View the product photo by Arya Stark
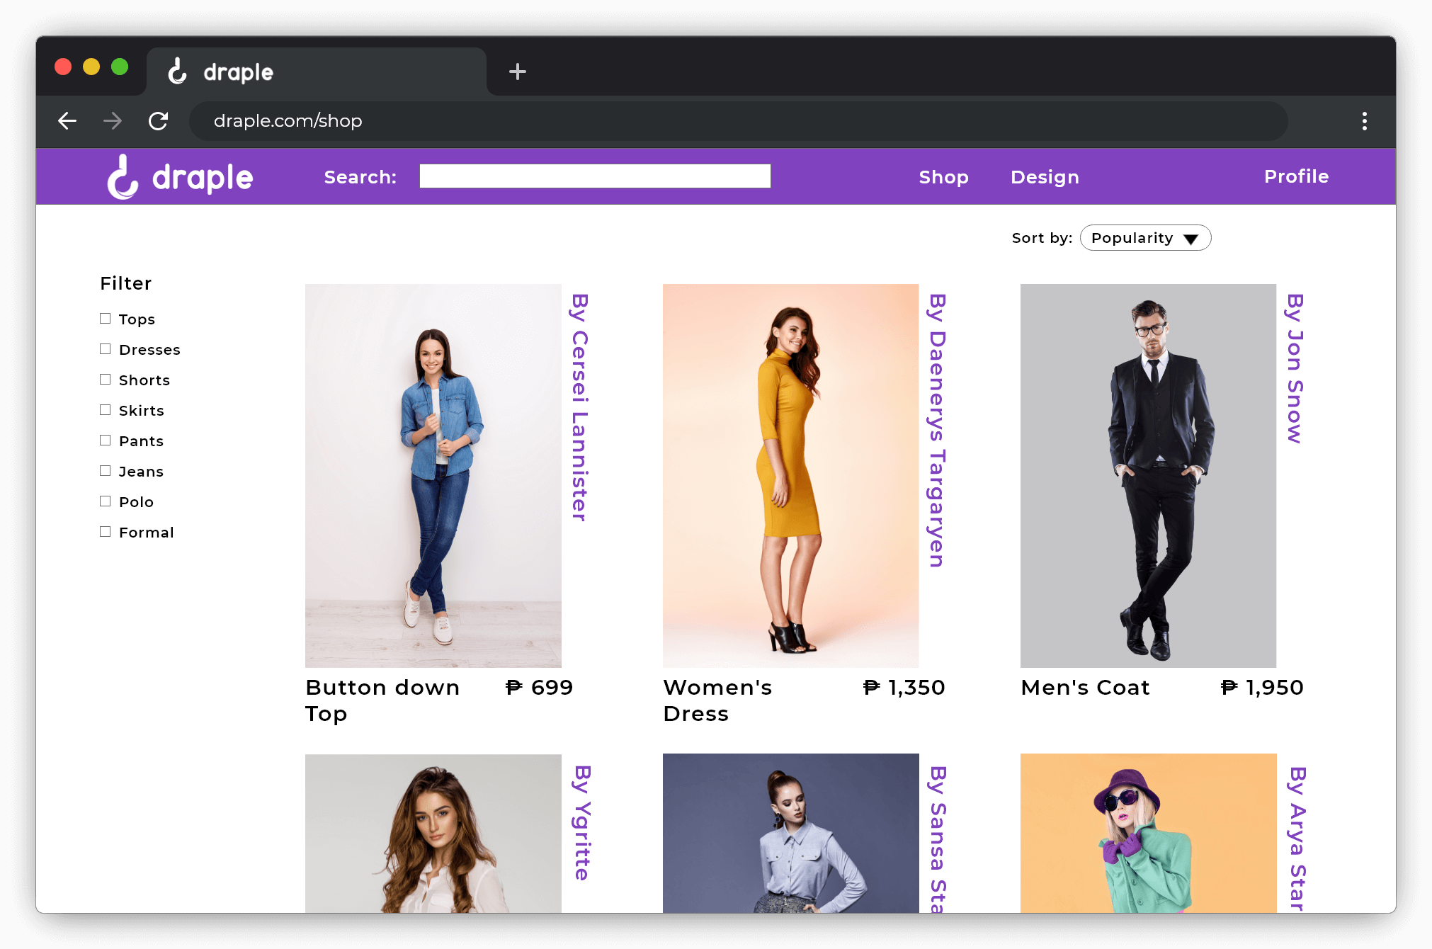 click(x=1148, y=834)
